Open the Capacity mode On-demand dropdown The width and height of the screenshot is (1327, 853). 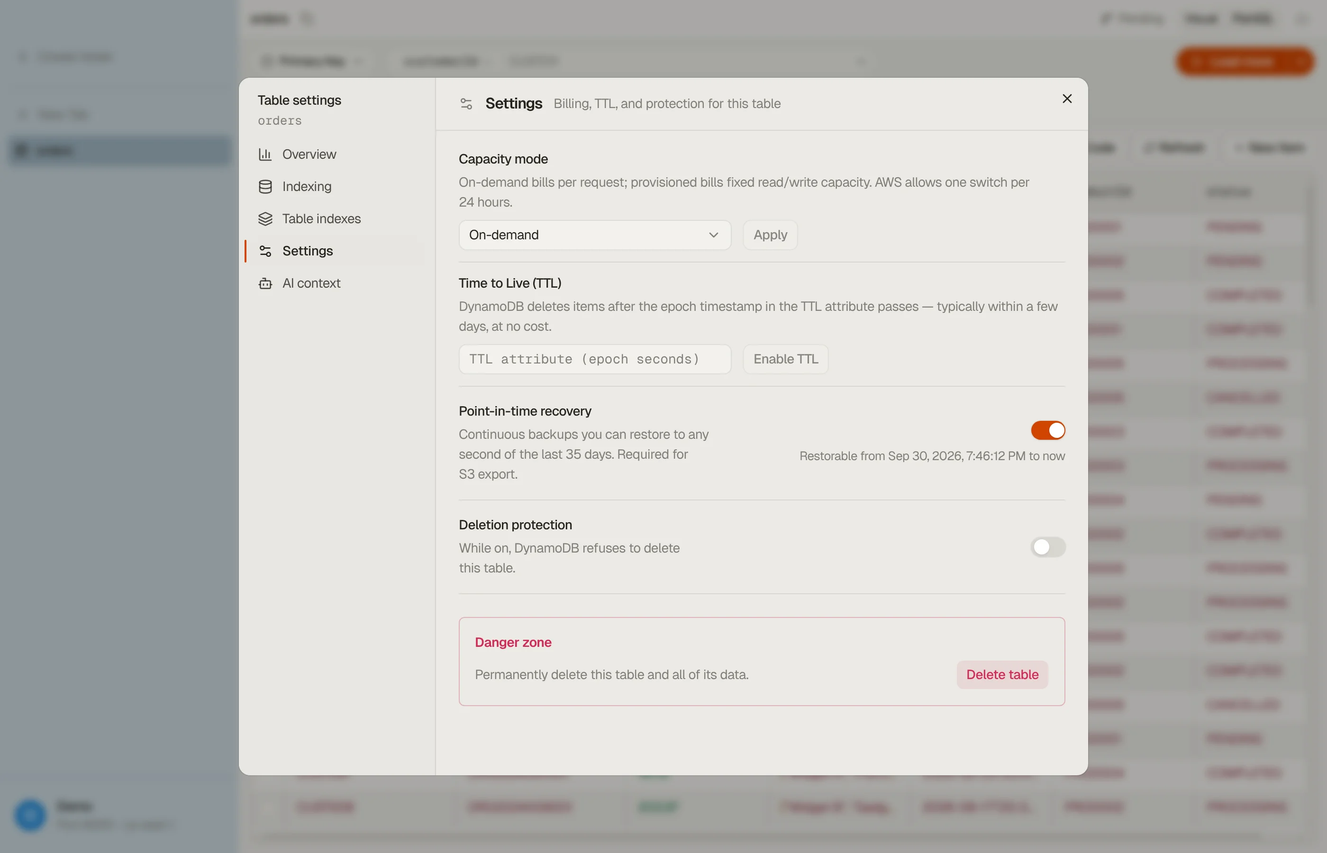[595, 235]
